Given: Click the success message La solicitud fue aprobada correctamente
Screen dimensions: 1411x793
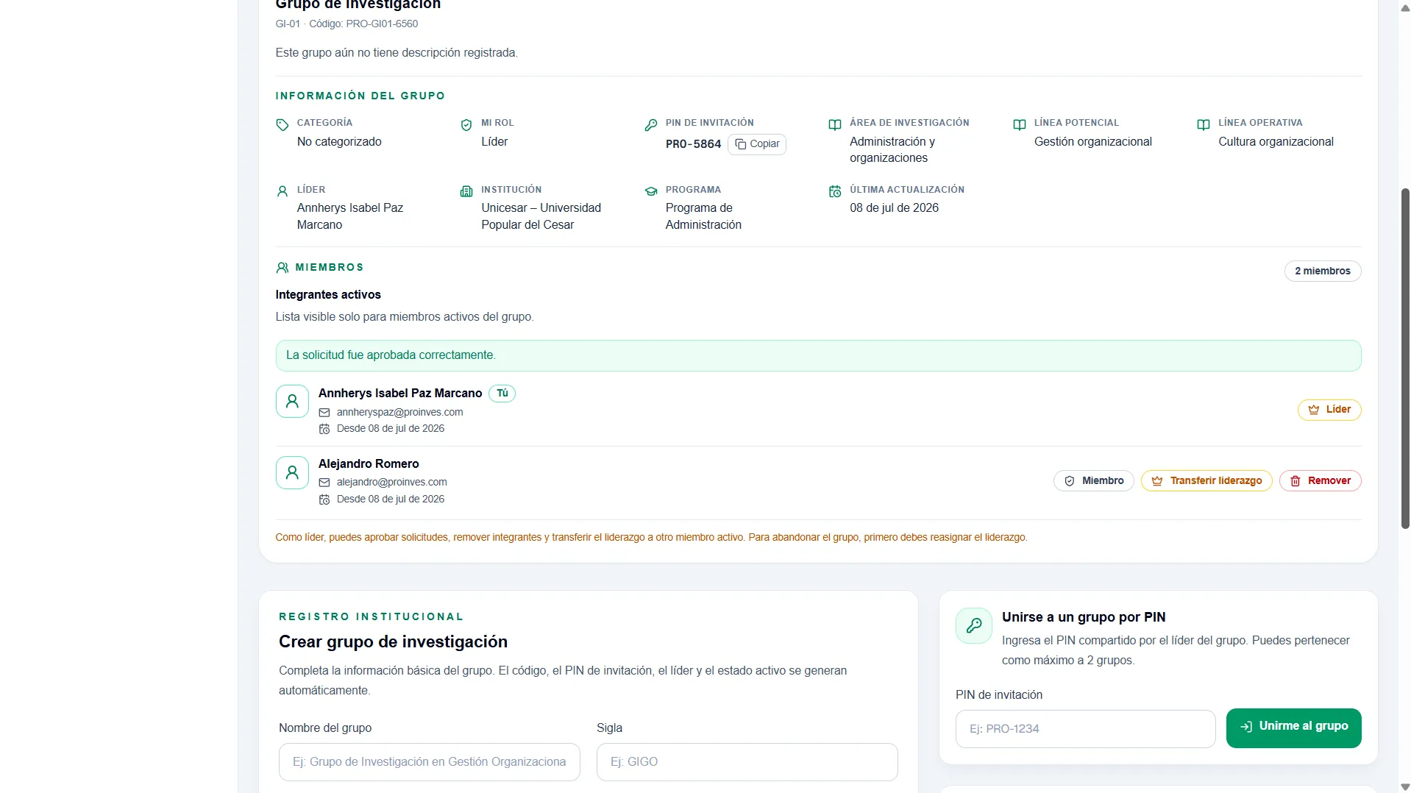Looking at the screenshot, I should (819, 355).
